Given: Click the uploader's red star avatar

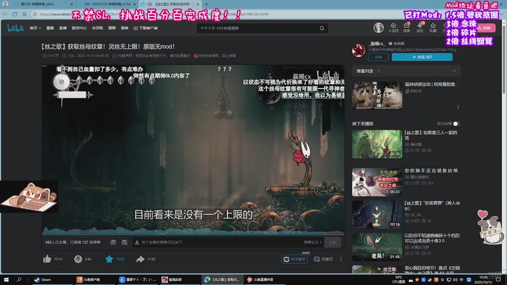Looking at the screenshot, I should (358, 51).
